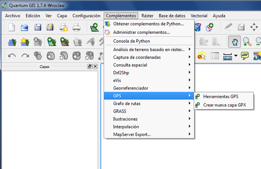261x169 pixels.
Task: Expand the eVis submenu
Action: (x=149, y=80)
